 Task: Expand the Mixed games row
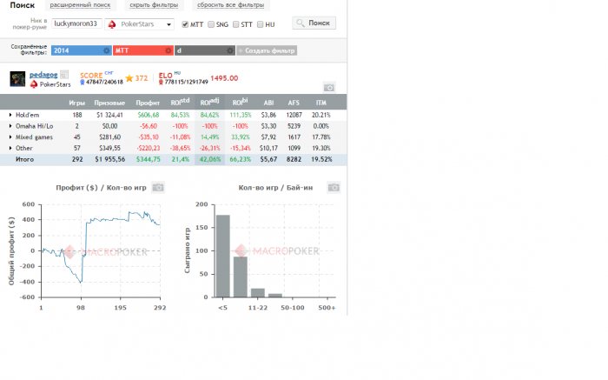tap(10, 137)
